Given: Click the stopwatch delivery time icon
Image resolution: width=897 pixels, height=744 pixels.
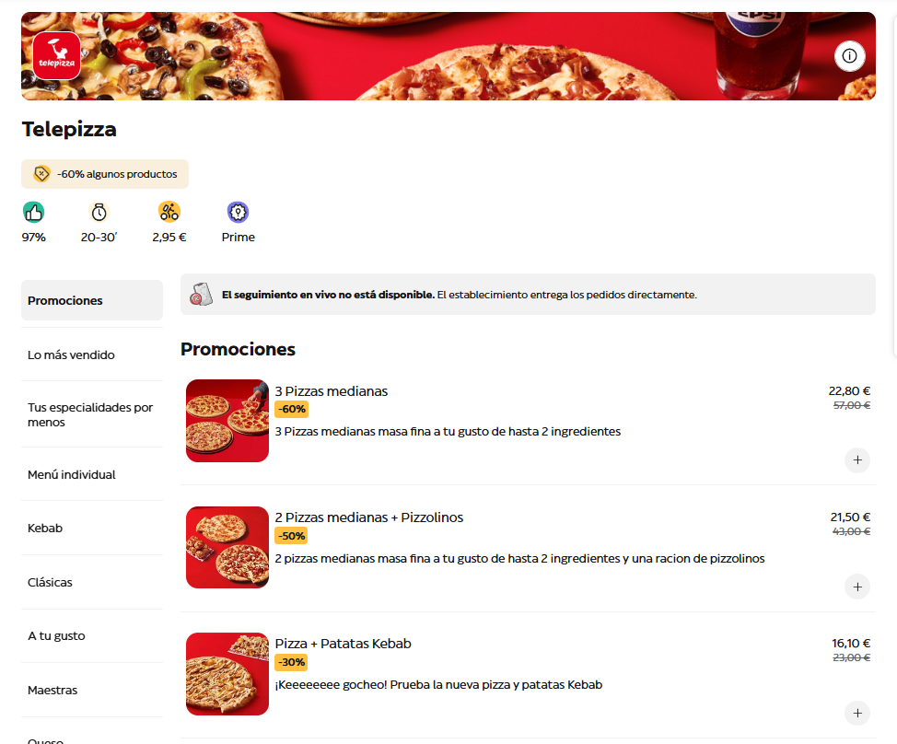Looking at the screenshot, I should point(99,212).
